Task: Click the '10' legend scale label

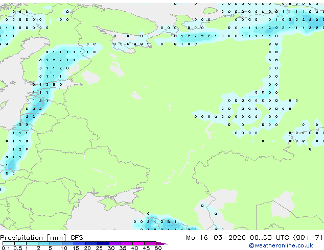Action: (64, 248)
